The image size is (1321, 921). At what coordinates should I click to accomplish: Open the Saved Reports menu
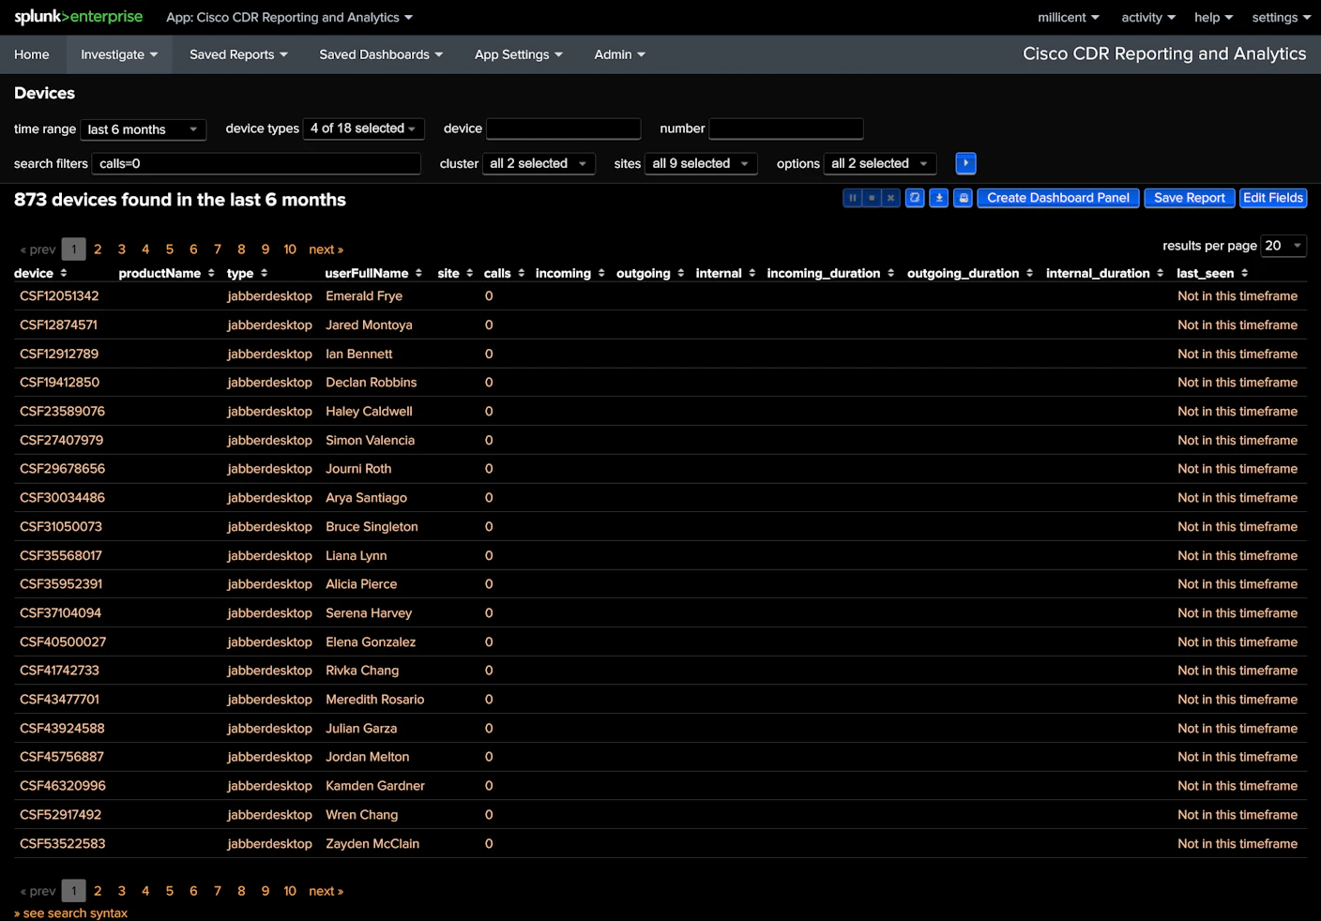click(x=238, y=54)
